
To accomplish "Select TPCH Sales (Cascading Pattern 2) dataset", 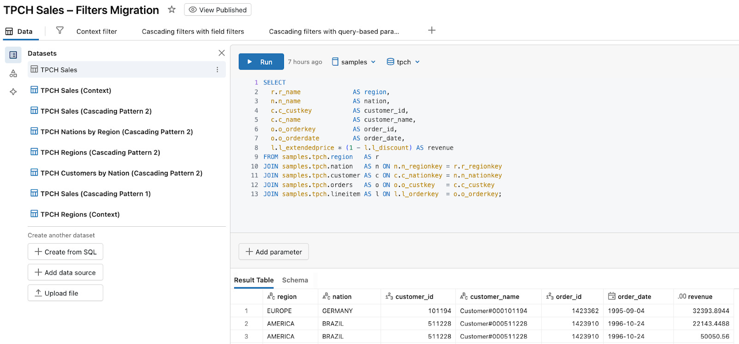I will pos(127,111).
